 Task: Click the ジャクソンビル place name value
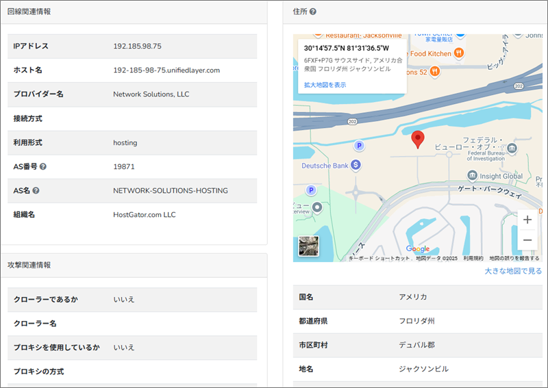click(x=423, y=369)
